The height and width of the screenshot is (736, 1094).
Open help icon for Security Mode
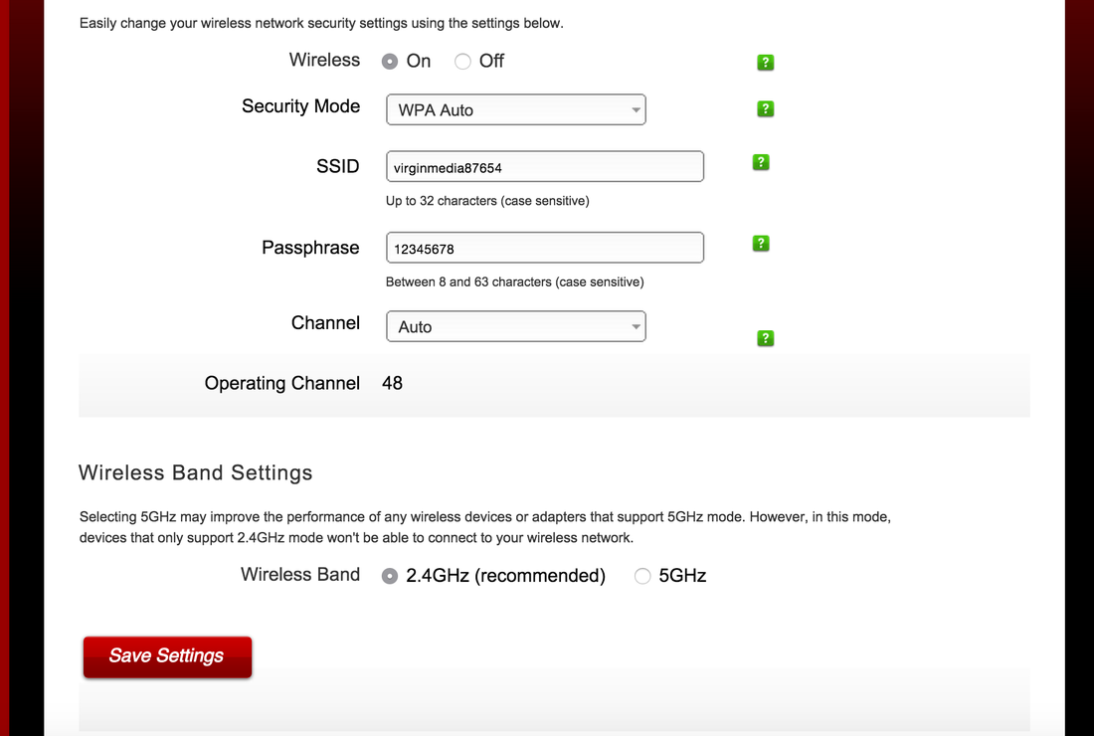click(x=766, y=108)
